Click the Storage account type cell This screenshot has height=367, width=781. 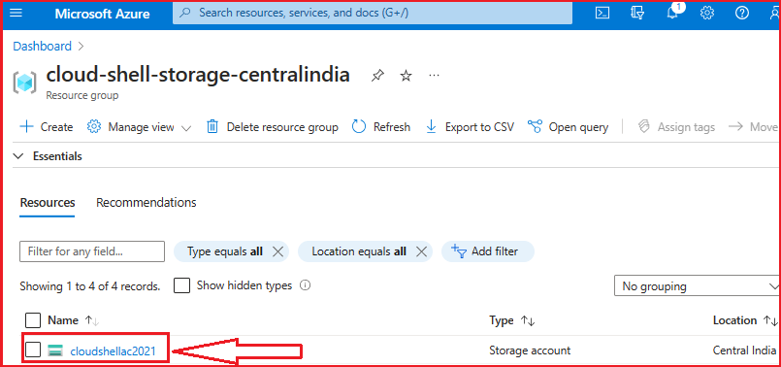(x=530, y=350)
